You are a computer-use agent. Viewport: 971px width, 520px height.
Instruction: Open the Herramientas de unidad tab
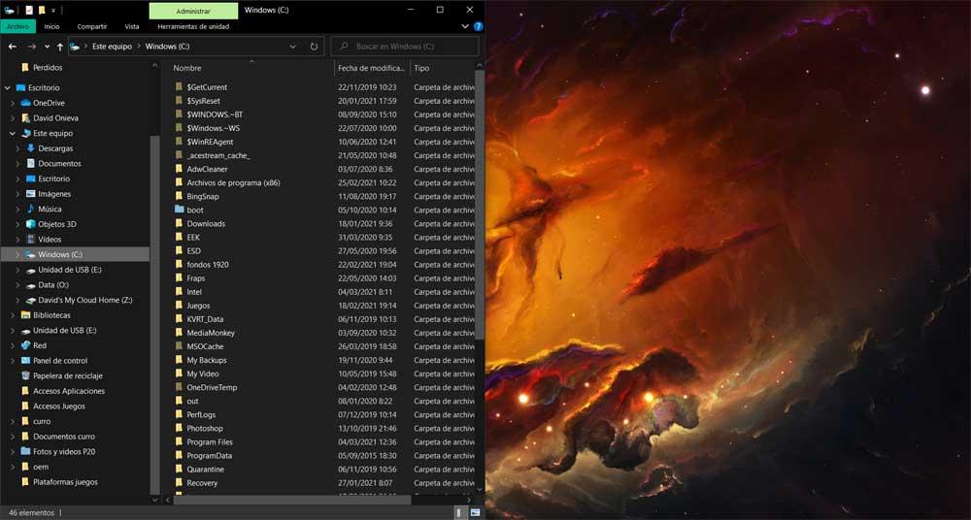tap(193, 26)
